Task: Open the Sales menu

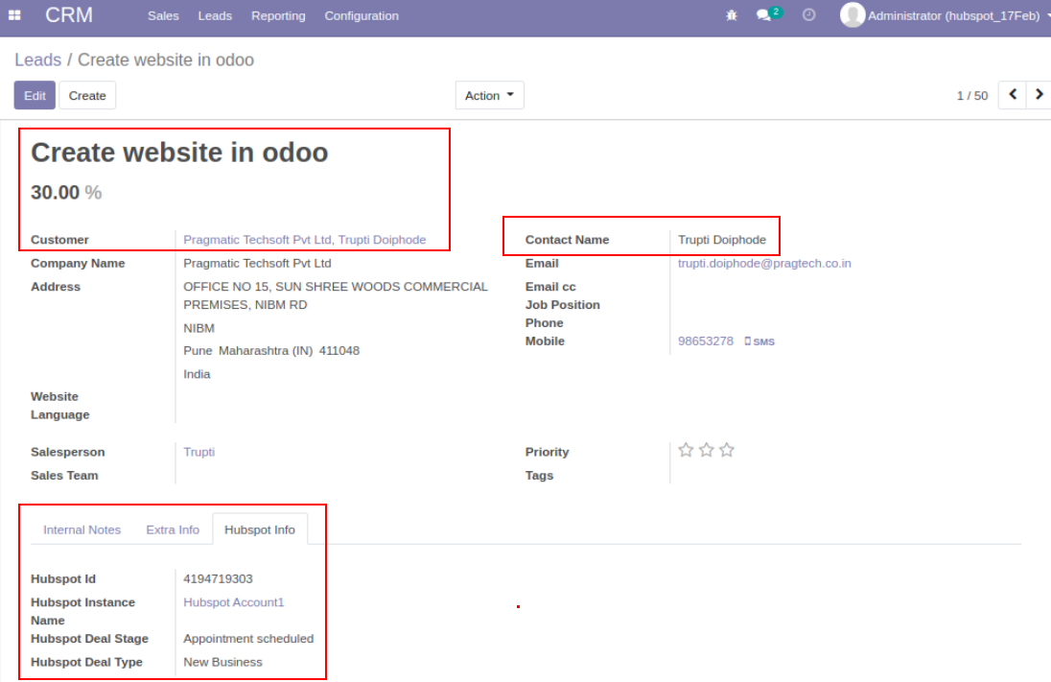Action: click(163, 15)
